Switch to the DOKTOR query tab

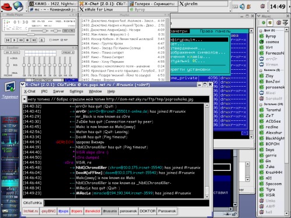point(148,211)
